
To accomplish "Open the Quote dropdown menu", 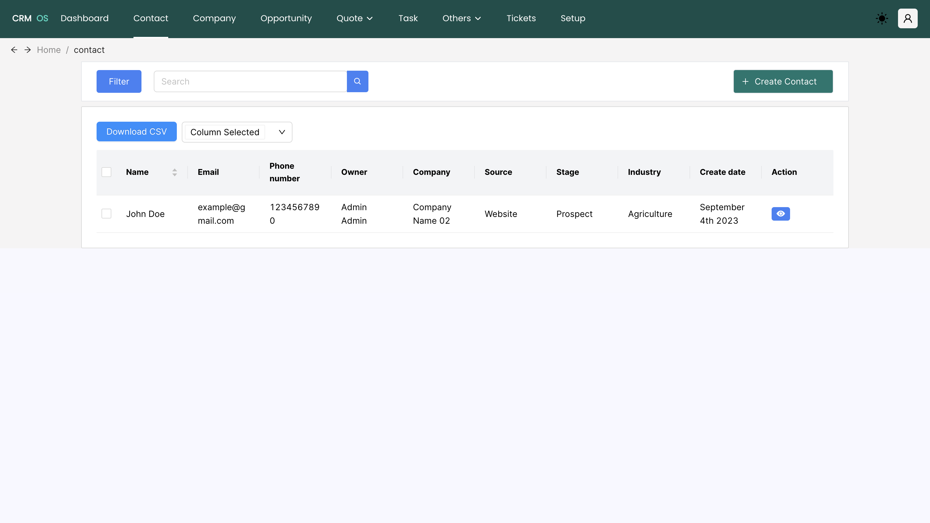I will pyautogui.click(x=354, y=18).
